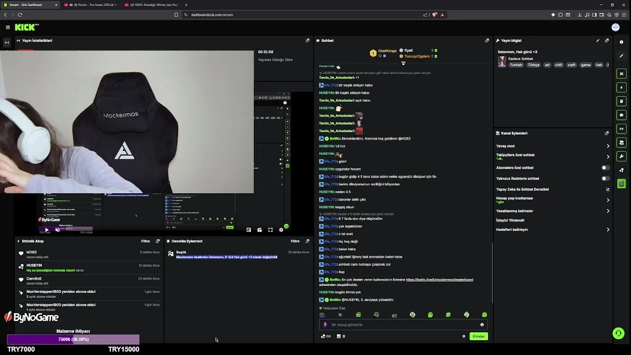Open the green support headset button
The image size is (631, 355).
coord(618,333)
